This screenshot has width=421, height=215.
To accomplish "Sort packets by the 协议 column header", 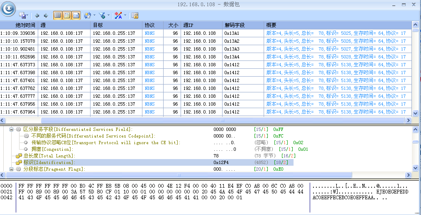I will point(149,25).
